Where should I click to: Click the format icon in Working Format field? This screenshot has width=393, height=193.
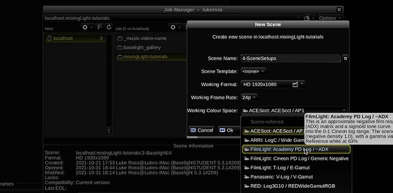click(x=295, y=84)
